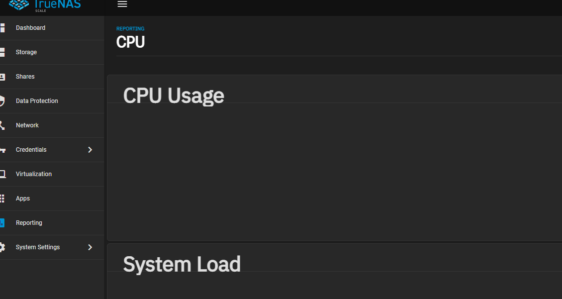Click the REPORTING breadcrumb link

point(130,29)
